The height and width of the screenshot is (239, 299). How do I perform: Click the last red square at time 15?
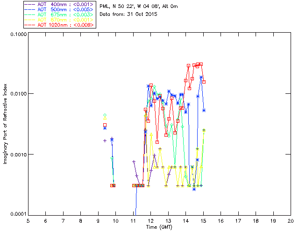pyautogui.click(x=204, y=82)
